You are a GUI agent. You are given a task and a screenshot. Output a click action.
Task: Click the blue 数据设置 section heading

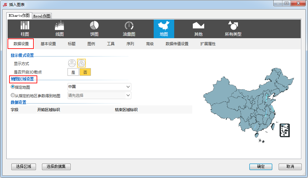[x=19, y=102]
